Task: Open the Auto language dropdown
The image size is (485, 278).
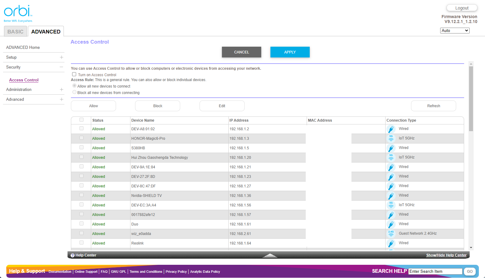Action: click(455, 30)
